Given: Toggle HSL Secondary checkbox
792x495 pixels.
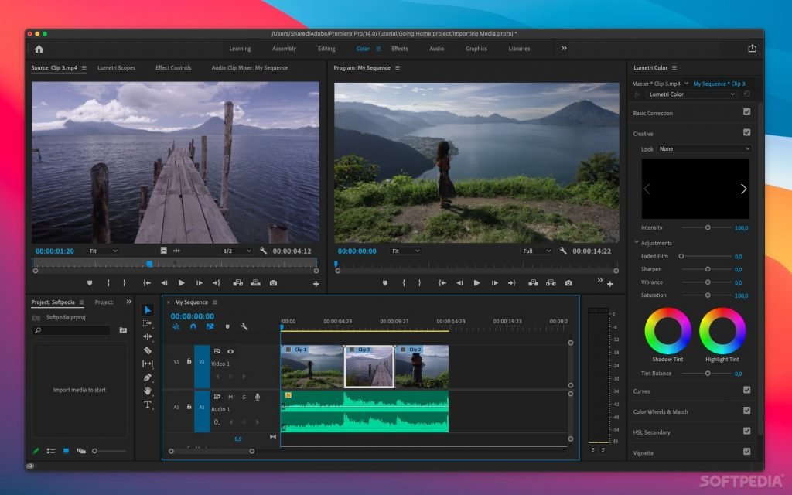Looking at the screenshot, I should [x=746, y=431].
